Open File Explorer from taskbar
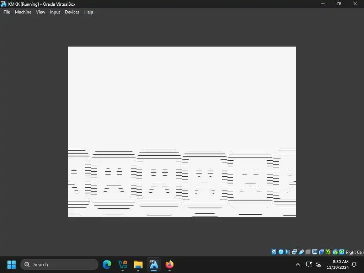 (x=138, y=264)
